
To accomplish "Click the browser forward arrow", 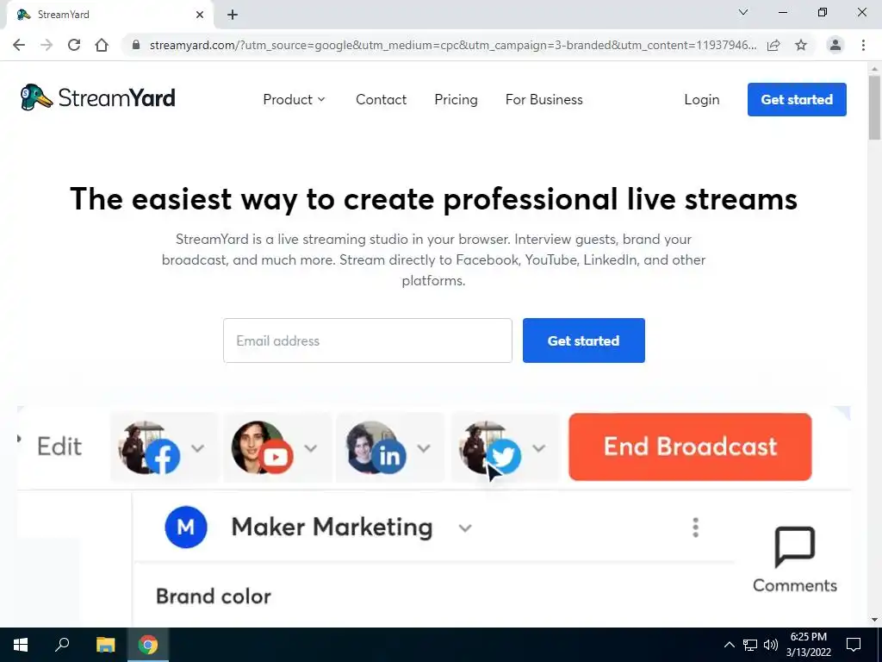I will point(47,45).
